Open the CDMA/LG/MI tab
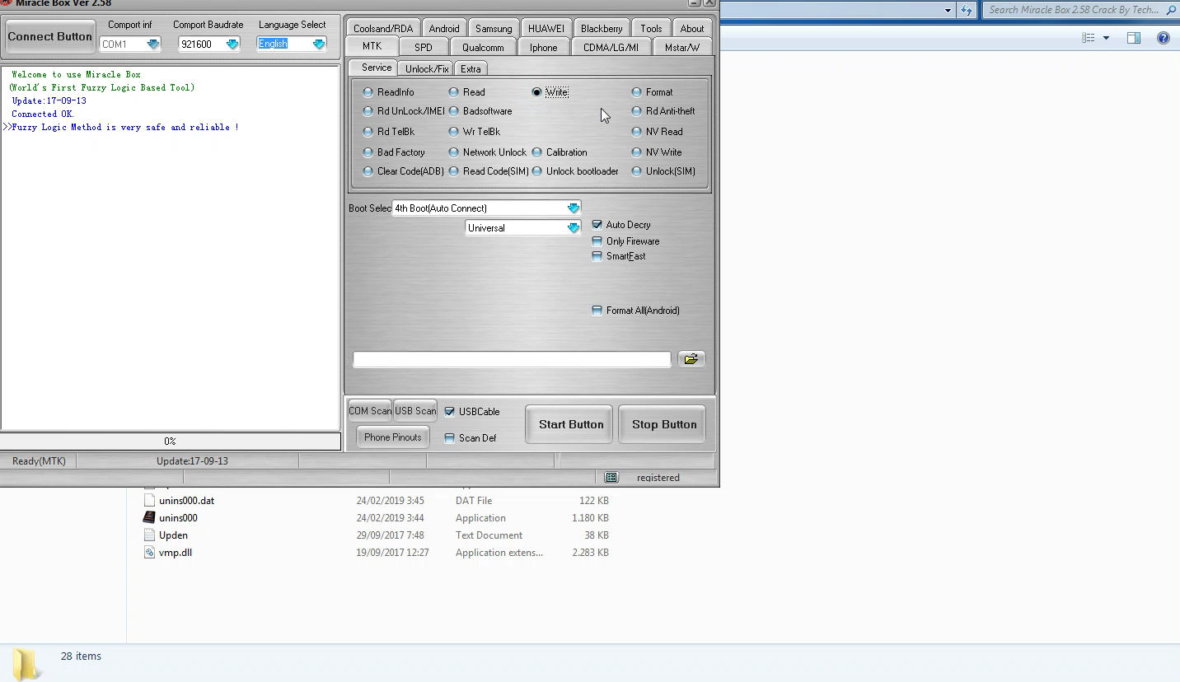The width and height of the screenshot is (1180, 682). pos(611,48)
